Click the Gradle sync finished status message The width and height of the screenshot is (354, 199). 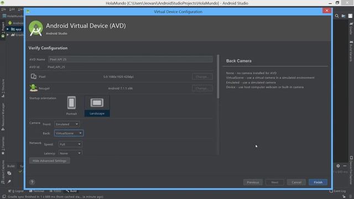coord(55,197)
